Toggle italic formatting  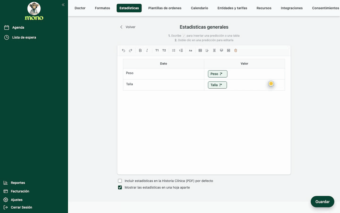tap(147, 50)
